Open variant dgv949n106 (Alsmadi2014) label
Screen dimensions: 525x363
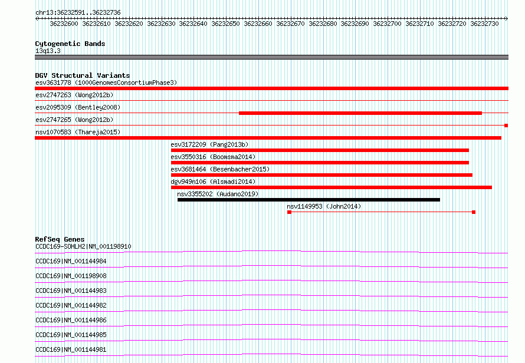point(213,181)
